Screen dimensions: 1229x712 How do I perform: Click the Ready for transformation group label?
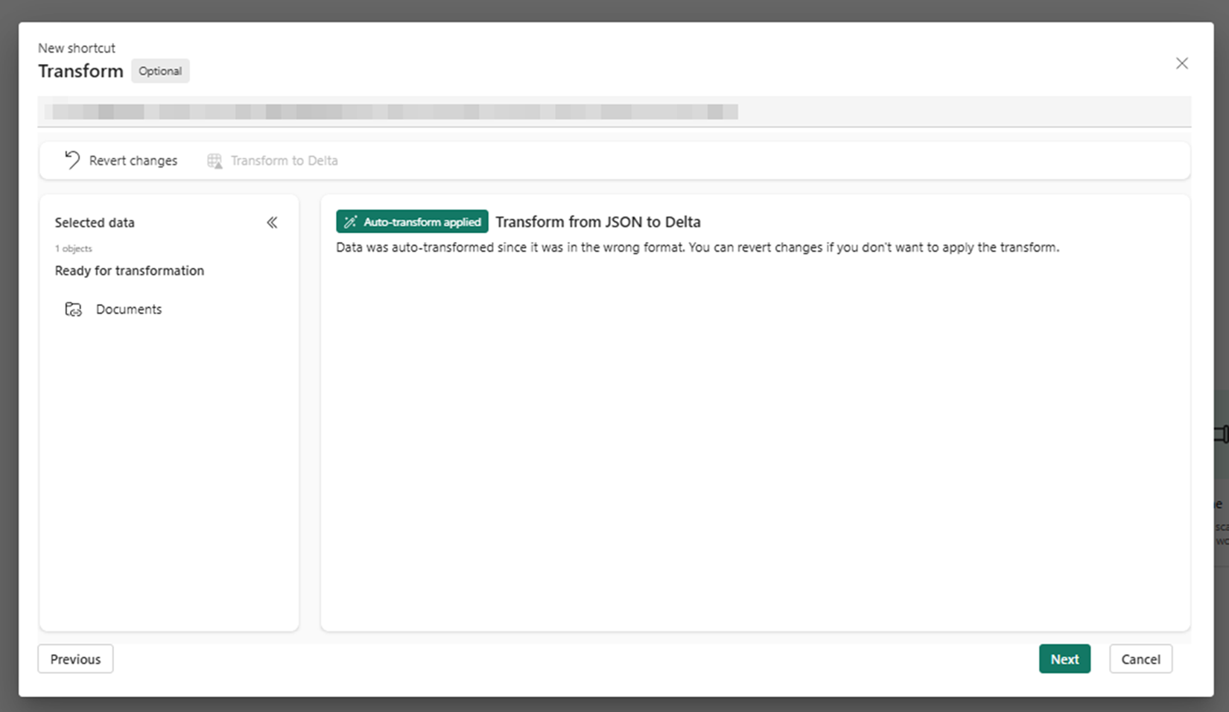coord(129,271)
